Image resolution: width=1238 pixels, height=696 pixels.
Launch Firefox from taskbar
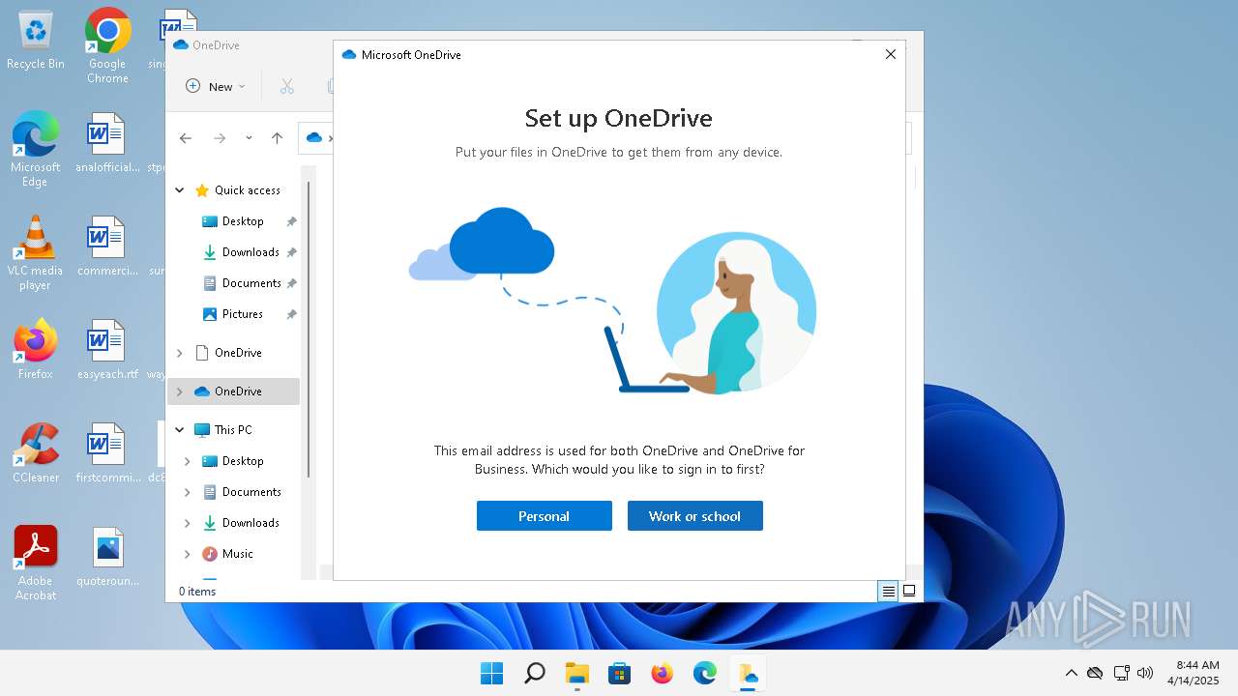click(662, 673)
